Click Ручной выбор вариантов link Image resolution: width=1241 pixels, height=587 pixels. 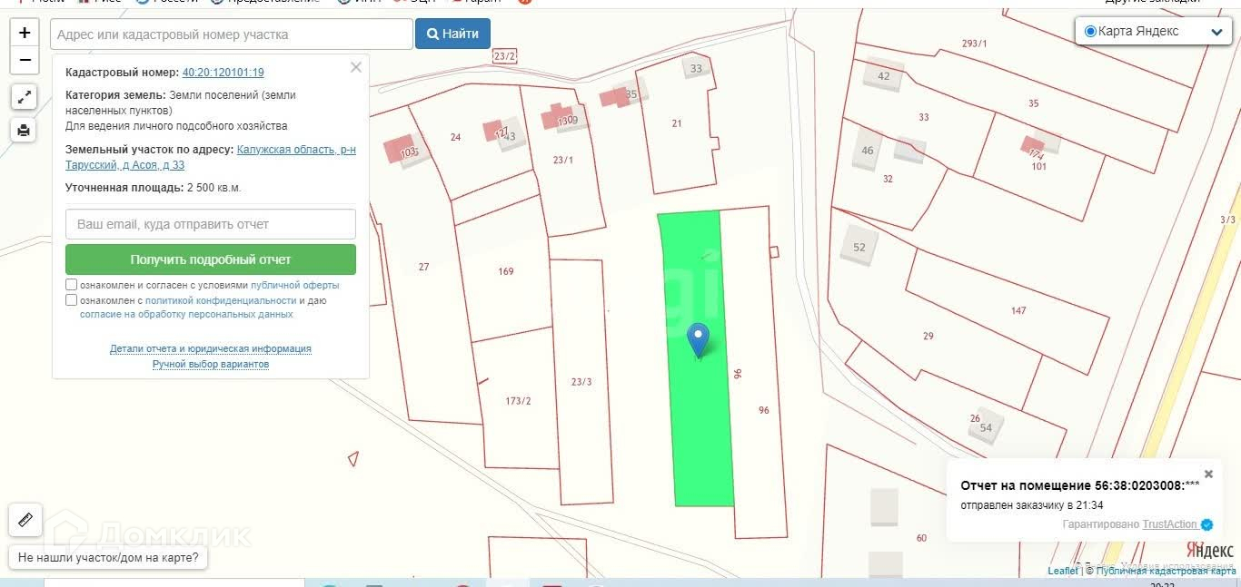[x=211, y=365]
